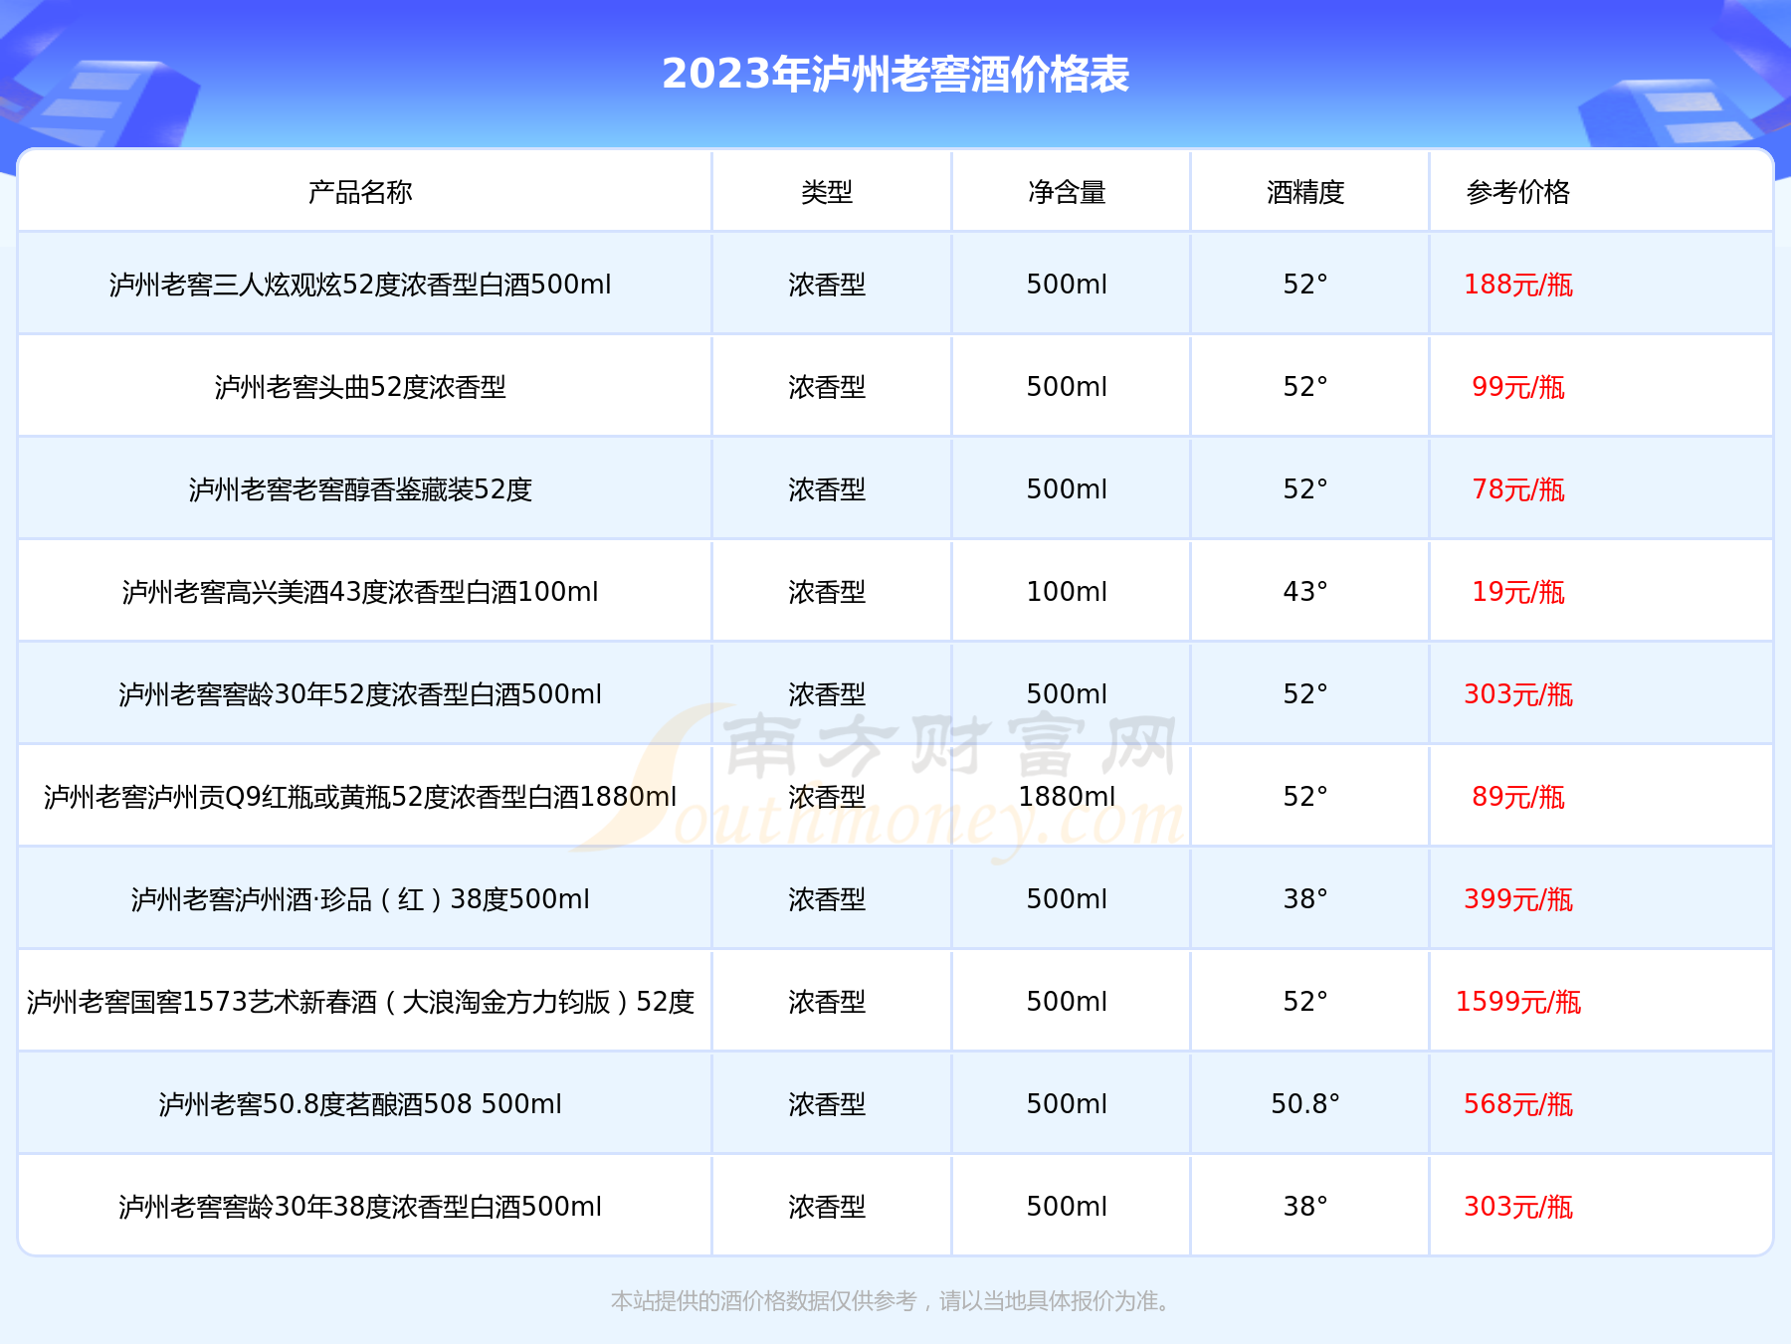1791x1344 pixels.
Task: Click the 89元/瓶 price
Action: click(1518, 797)
